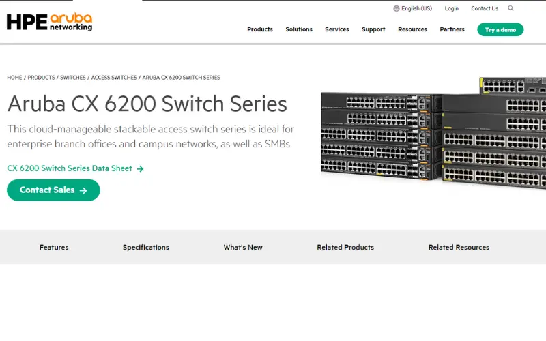This screenshot has width=546, height=341.
Task: Jump to the What's New tab
Action: [x=243, y=247]
